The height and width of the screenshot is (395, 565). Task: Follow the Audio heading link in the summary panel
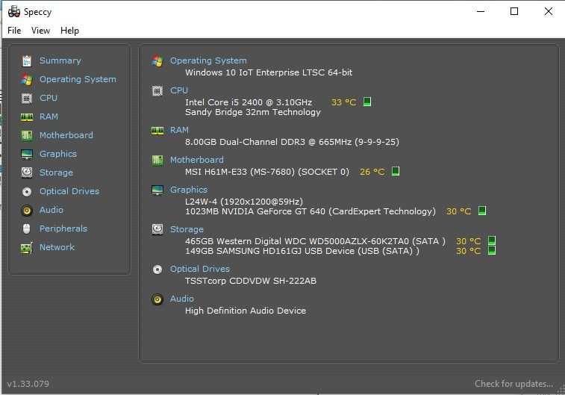181,299
